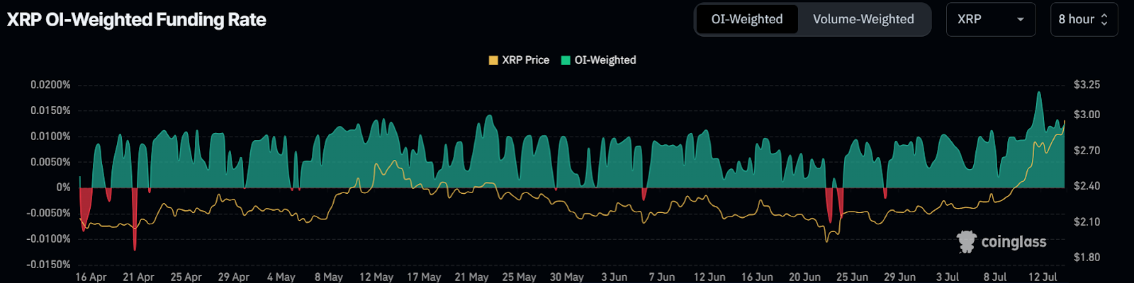Click the 0.0200% y-axis label
The height and width of the screenshot is (283, 1134).
[x=50, y=85]
